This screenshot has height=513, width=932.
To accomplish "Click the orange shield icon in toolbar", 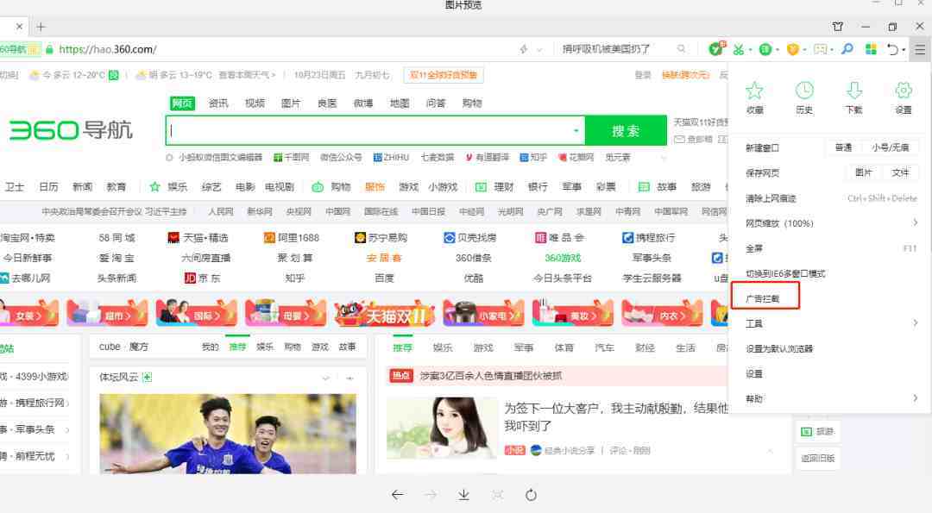I will click(x=792, y=49).
